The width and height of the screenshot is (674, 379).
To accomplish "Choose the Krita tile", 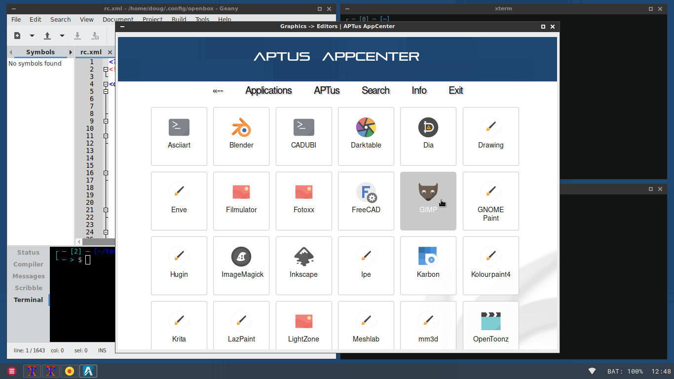I will point(179,325).
